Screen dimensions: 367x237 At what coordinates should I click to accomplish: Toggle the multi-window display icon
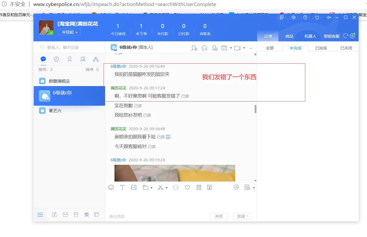[x=282, y=17]
